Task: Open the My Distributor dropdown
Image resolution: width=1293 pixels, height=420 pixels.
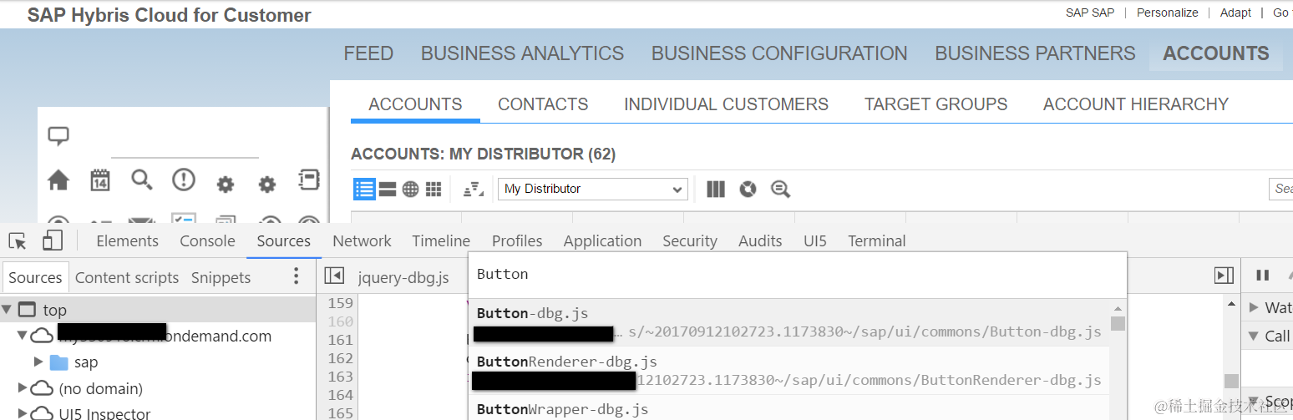Action: [x=594, y=189]
